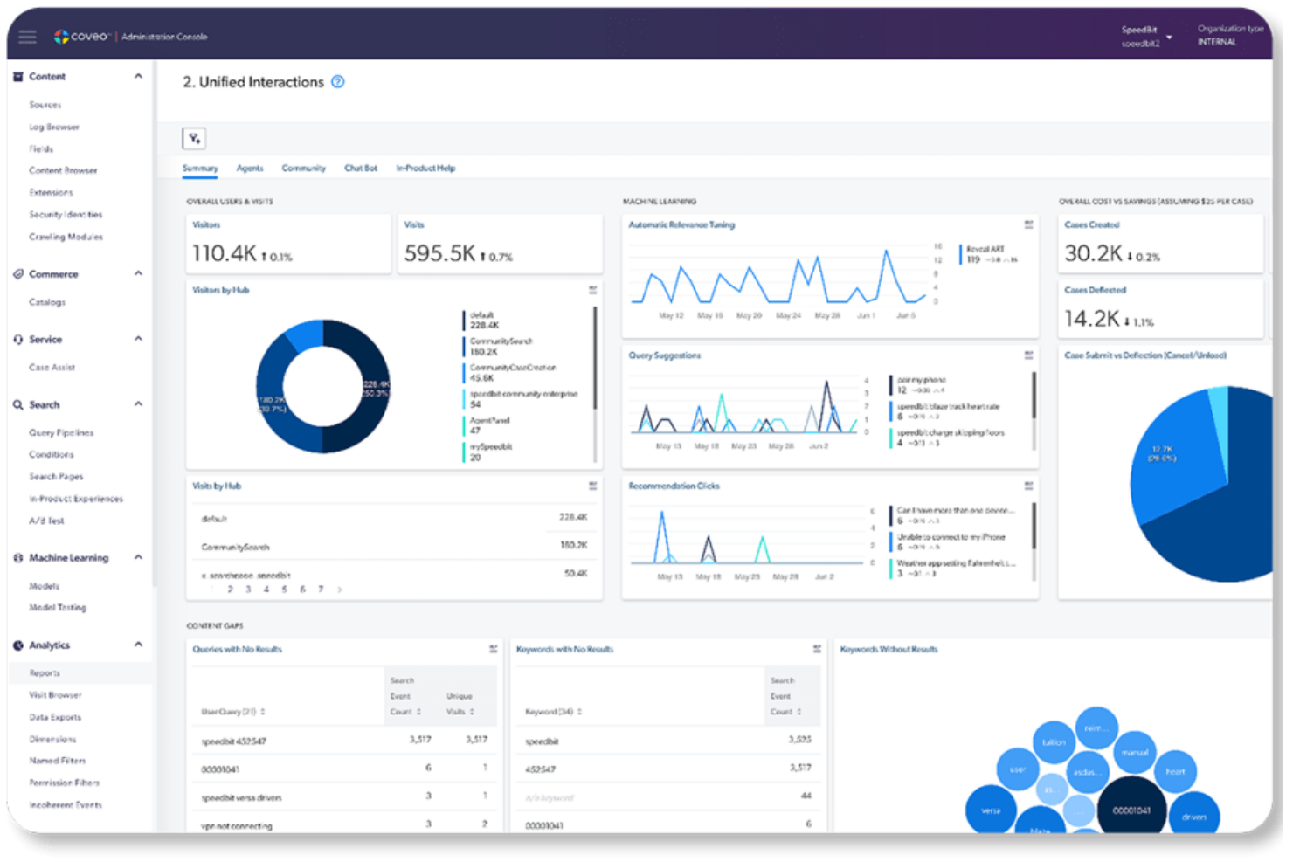Select Reports under Analytics

coord(43,672)
